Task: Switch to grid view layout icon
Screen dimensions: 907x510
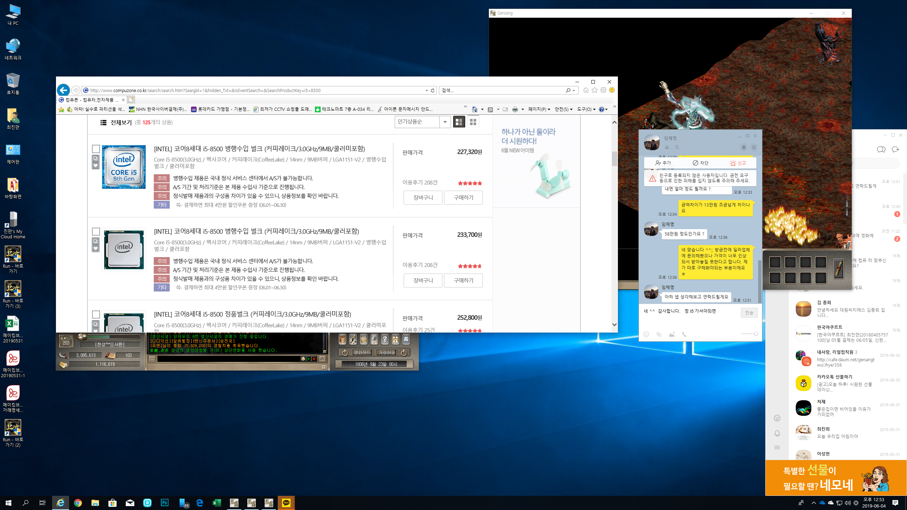Action: coord(473,122)
